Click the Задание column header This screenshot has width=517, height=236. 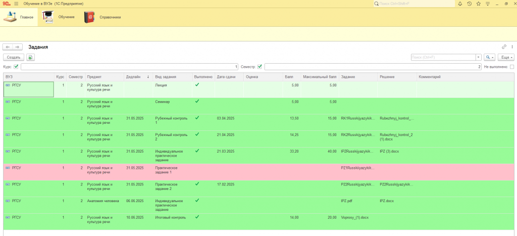click(358, 77)
